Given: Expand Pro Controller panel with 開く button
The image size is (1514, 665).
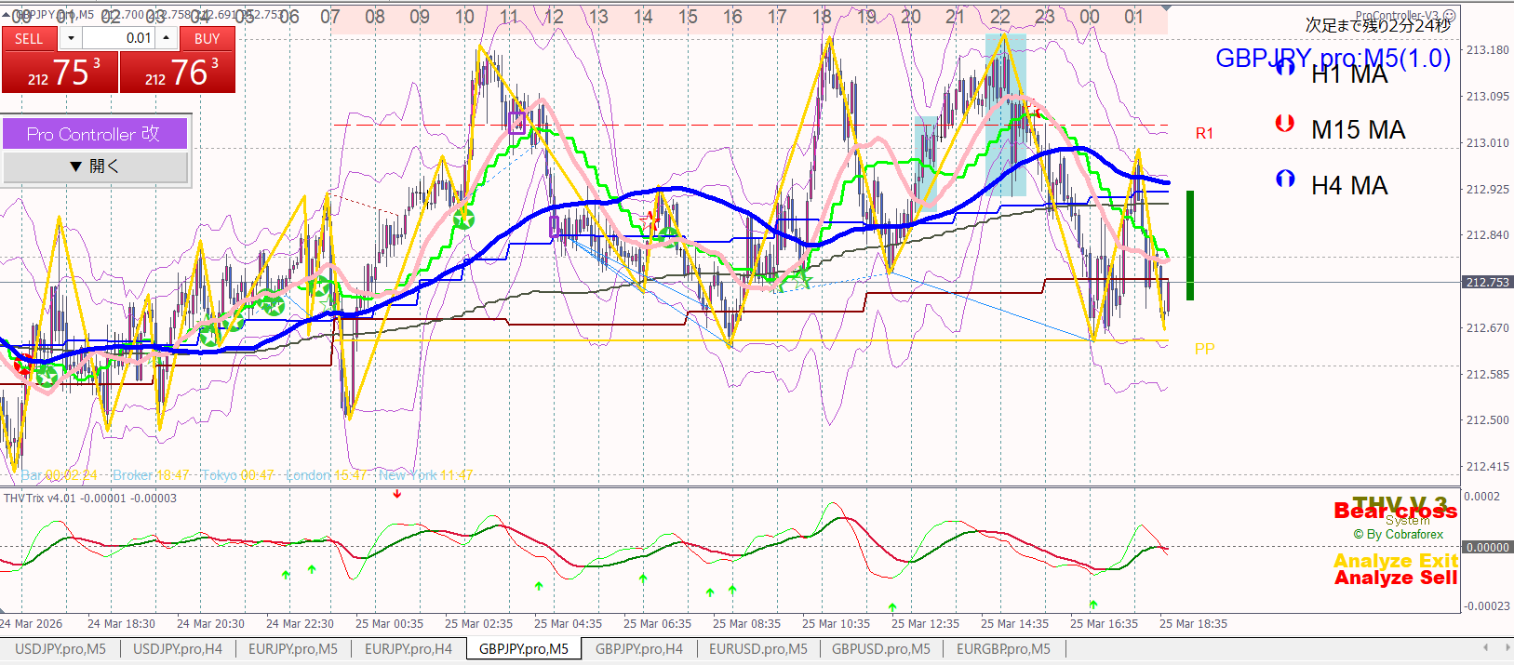Looking at the screenshot, I should click(95, 166).
